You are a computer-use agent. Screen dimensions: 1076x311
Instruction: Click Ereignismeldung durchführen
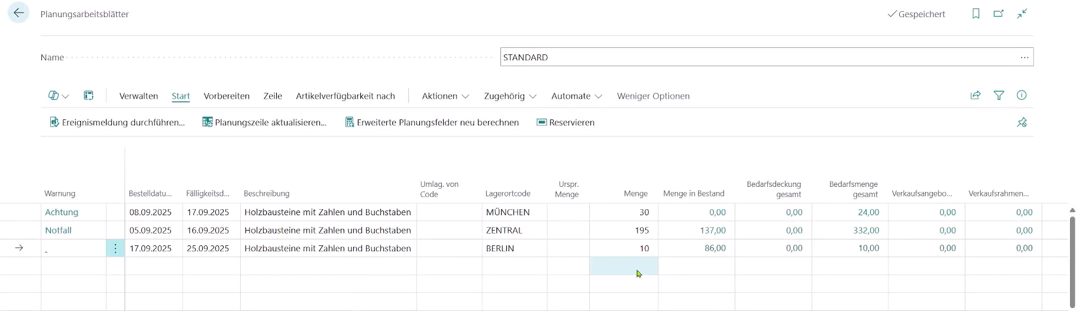[117, 122]
